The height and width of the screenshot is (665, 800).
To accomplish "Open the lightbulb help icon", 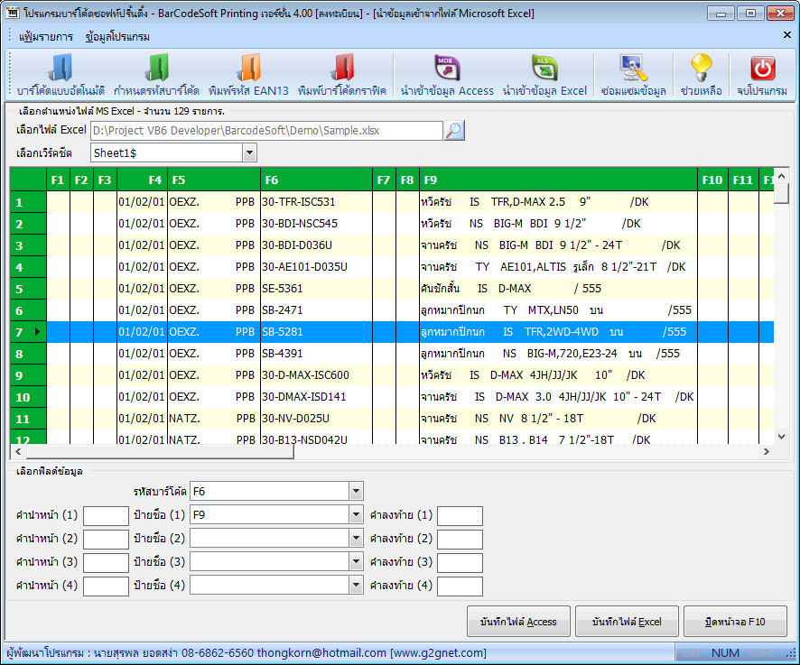I will 701,69.
